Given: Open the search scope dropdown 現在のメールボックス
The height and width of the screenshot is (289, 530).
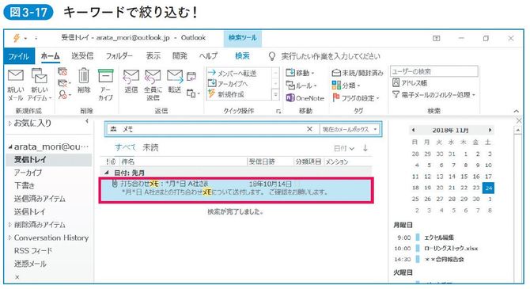Looking at the screenshot, I should pyautogui.click(x=350, y=129).
